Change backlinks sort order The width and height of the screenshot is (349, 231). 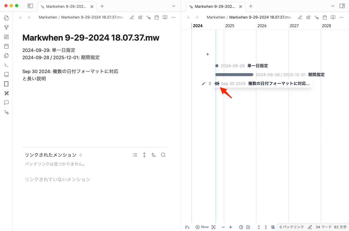coord(154,155)
